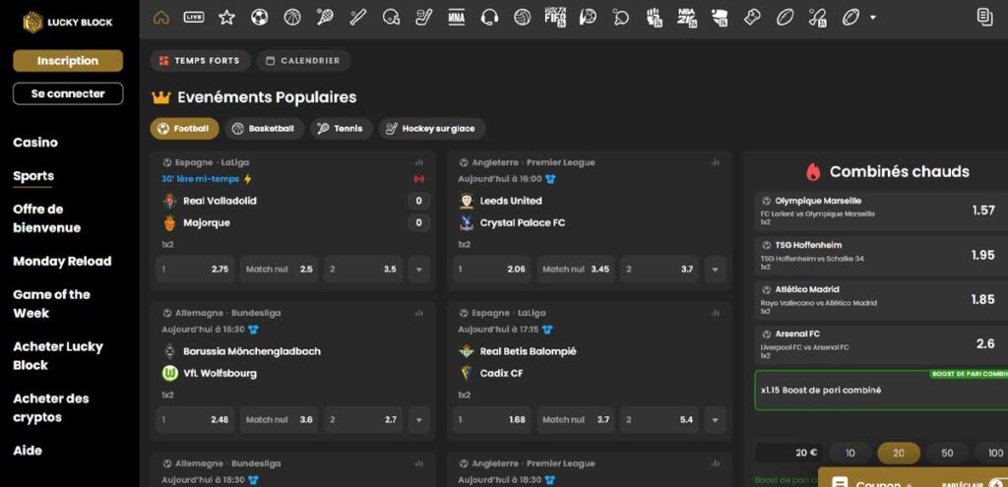This screenshot has height=487, width=1008.
Task: Expand more markets for Leeds United match
Action: [x=715, y=270]
